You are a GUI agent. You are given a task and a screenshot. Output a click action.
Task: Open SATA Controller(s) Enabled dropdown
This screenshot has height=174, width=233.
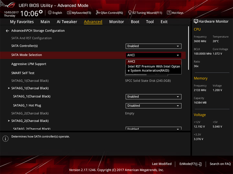[x=153, y=46]
